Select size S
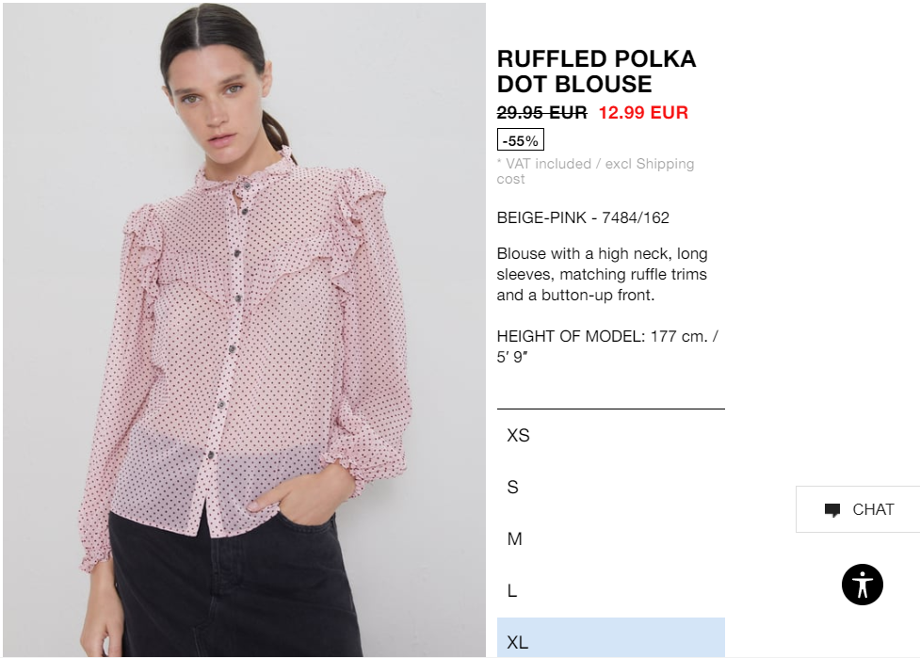Screen dimensions: 920x658 click(x=611, y=487)
